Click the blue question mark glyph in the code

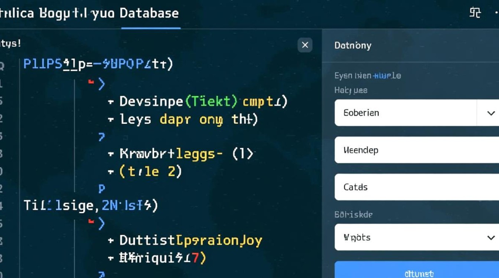coord(101,137)
